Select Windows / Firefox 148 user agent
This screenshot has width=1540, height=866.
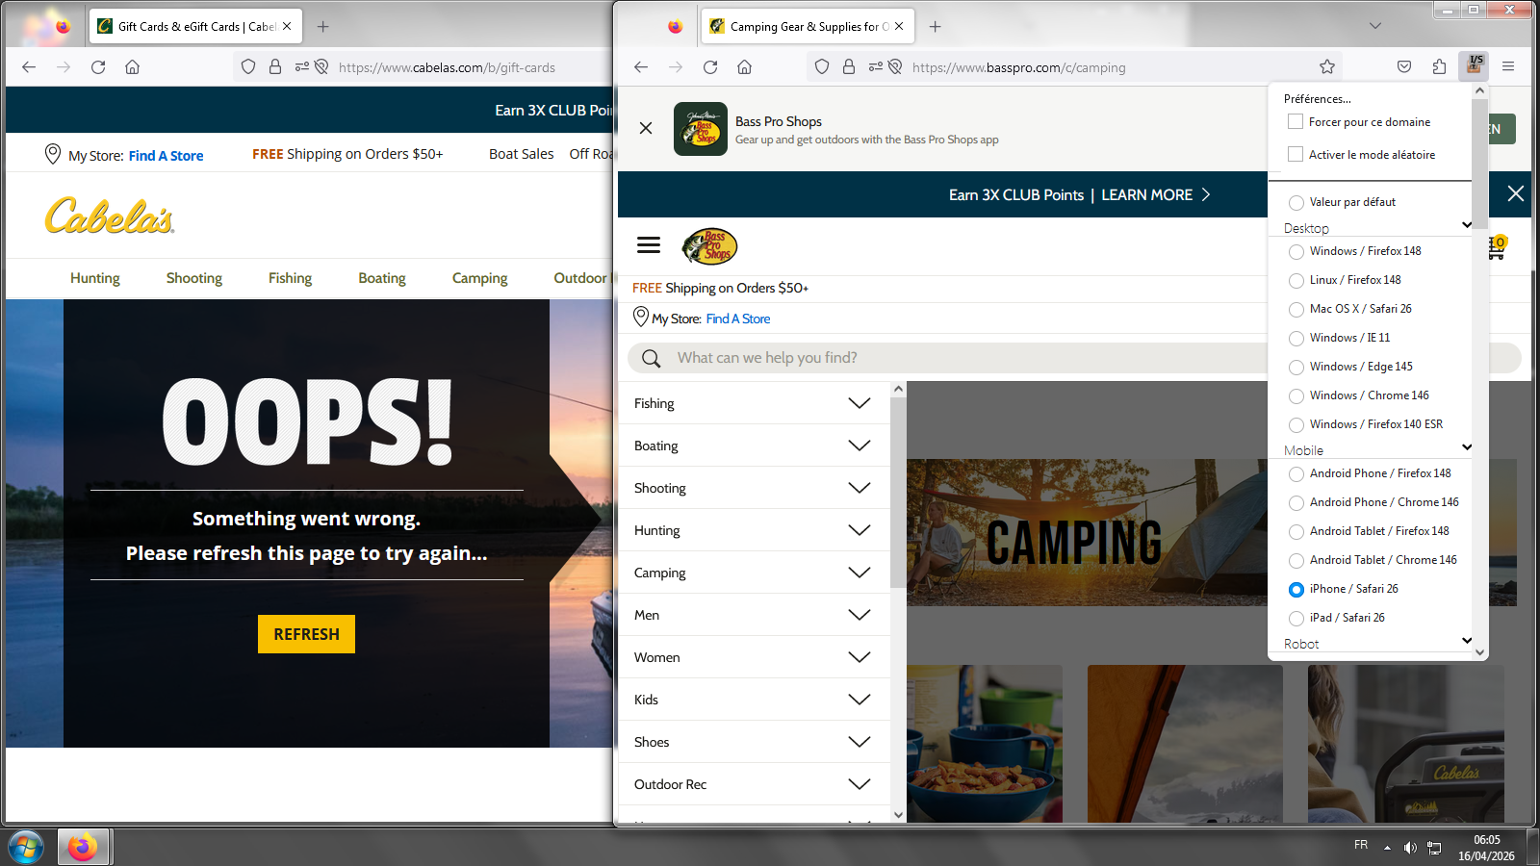click(1296, 252)
